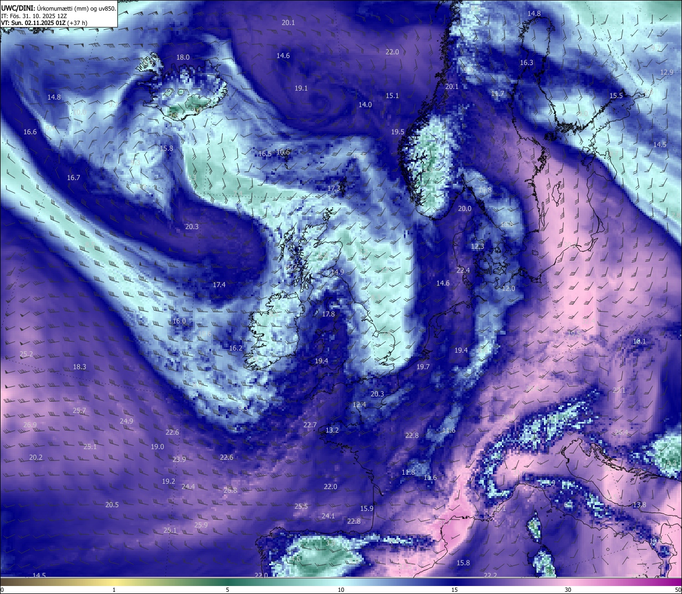682x594 pixels.
Task: Select the 24.9 map value
Action: (126, 421)
